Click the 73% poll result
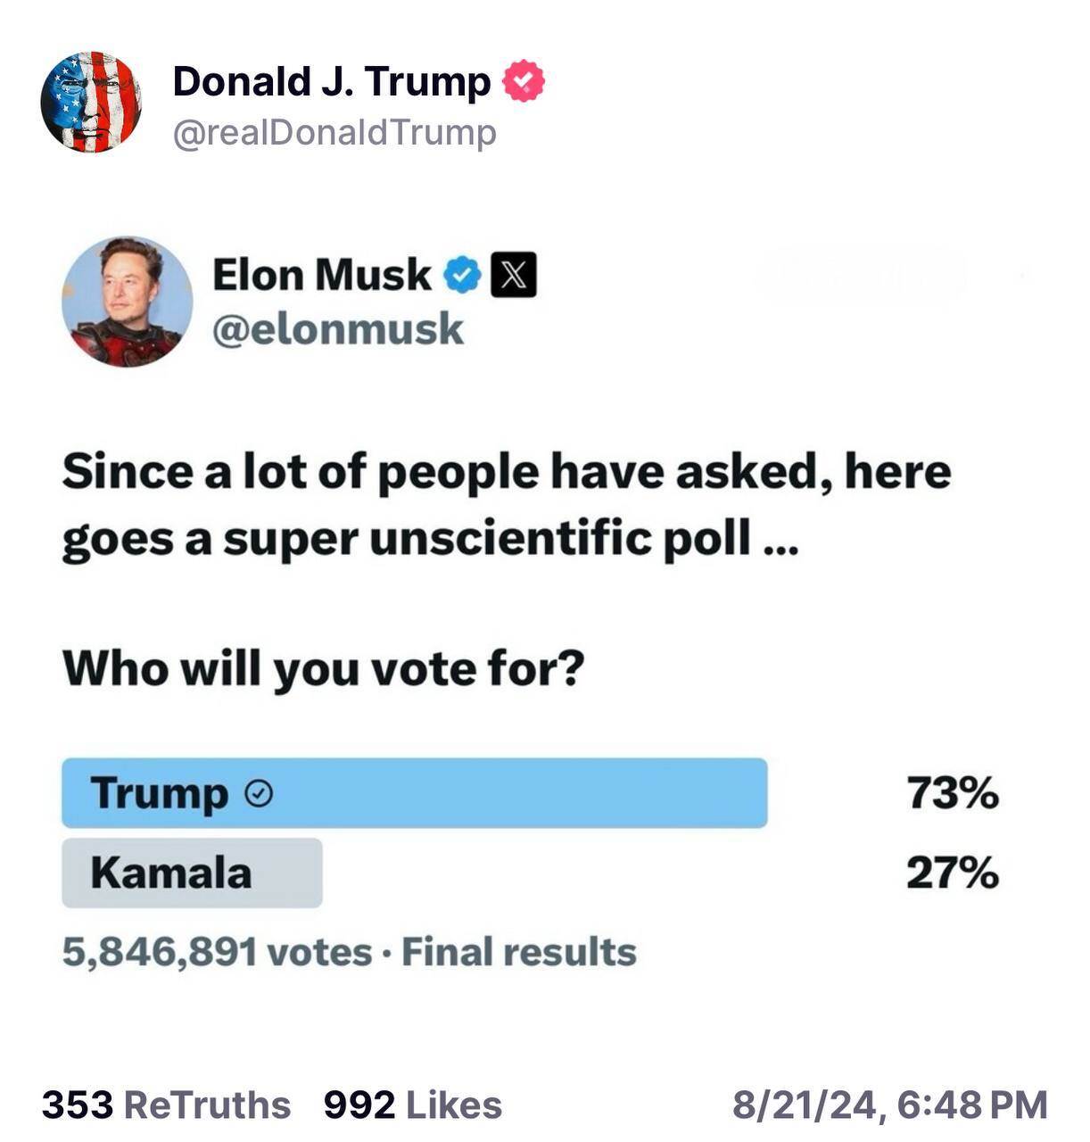The image size is (1090, 1142). tap(952, 793)
